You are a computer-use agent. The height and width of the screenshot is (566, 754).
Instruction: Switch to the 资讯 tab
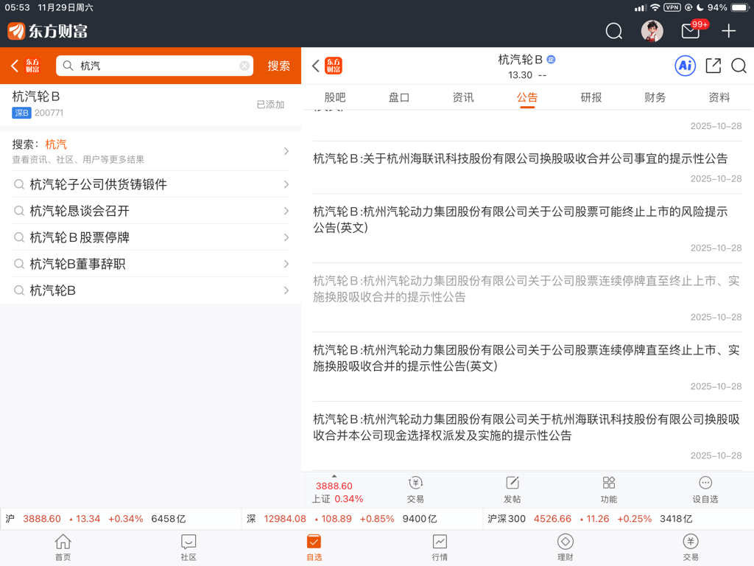463,98
